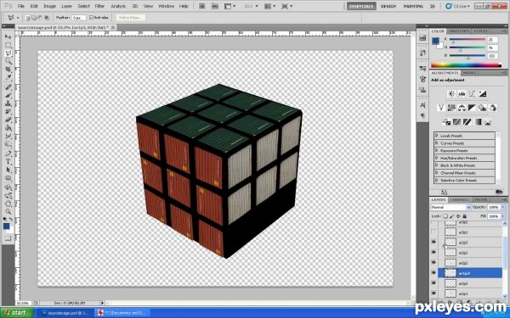510x318 pixels.
Task: Switch to the Swatches tab
Action: (459, 31)
